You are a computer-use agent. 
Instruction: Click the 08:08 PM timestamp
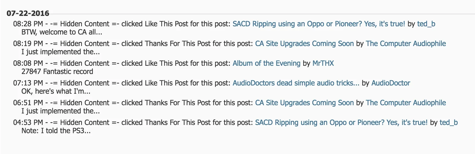(x=28, y=63)
